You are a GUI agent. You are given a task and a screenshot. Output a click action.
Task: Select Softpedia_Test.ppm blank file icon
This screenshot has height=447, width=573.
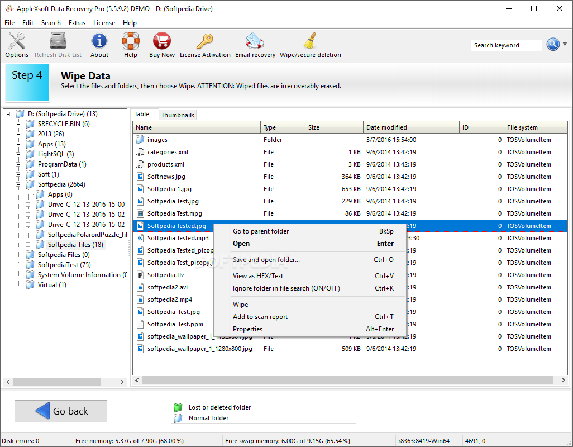coord(140,324)
